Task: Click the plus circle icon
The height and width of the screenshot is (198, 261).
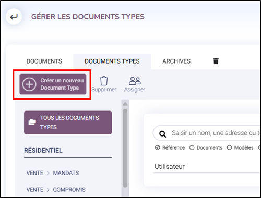Action: pos(29,84)
